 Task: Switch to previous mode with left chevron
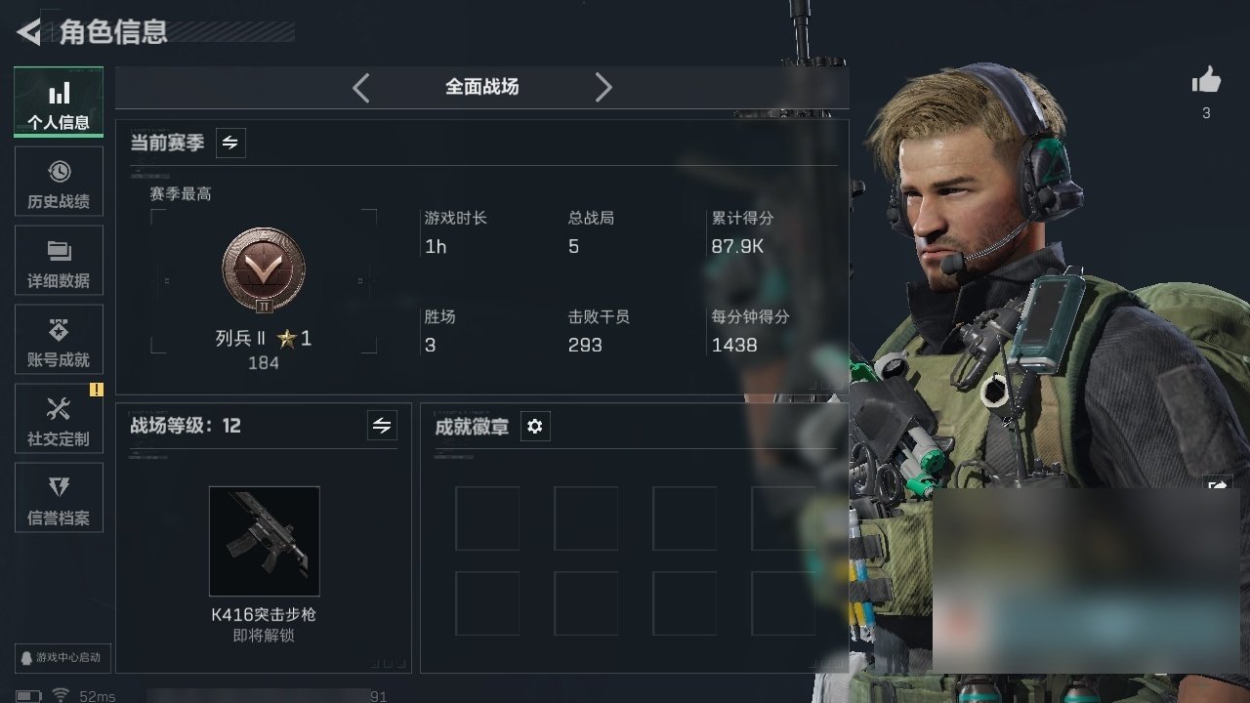point(361,88)
